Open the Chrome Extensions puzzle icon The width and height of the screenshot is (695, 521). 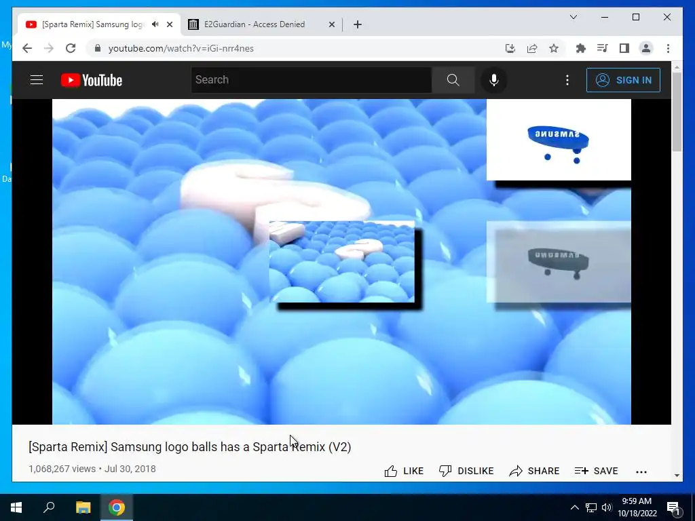tap(581, 48)
